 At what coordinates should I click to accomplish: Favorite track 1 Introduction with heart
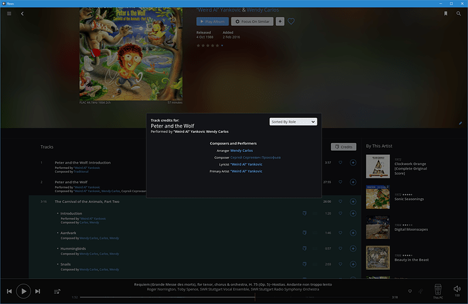pos(340,162)
